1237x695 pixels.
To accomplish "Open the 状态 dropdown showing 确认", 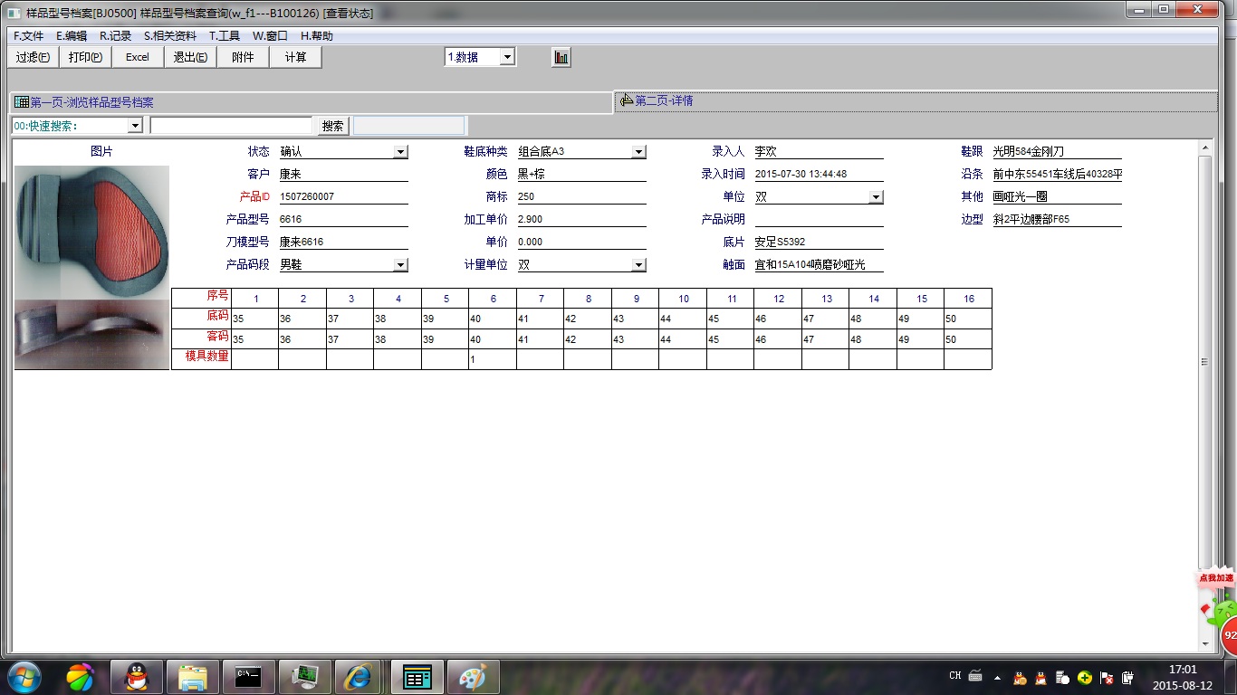I will pyautogui.click(x=401, y=152).
